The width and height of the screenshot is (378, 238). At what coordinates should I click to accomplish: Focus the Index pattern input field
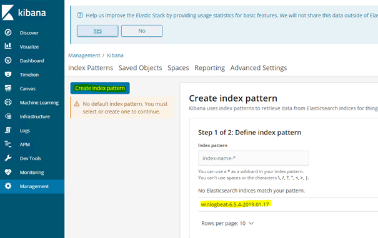pos(254,158)
